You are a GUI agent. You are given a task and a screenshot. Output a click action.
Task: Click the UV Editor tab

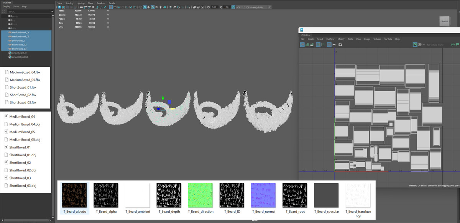305,35
